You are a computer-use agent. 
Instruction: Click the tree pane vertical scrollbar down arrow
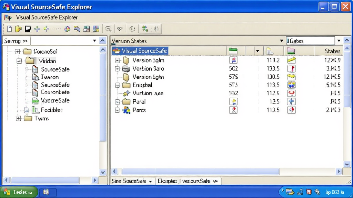click(103, 172)
